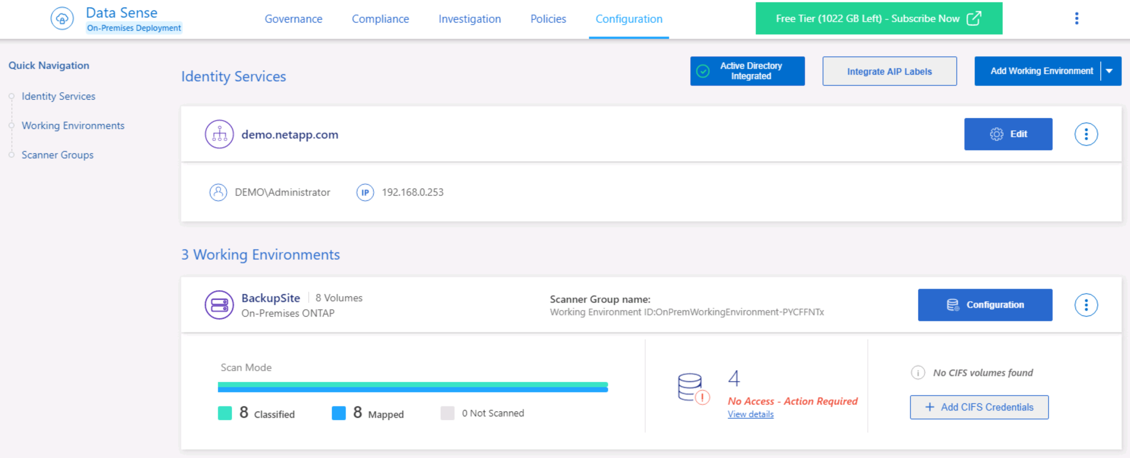Click the Scanner Group name label
Screen dimensions: 1130x458
(600, 299)
